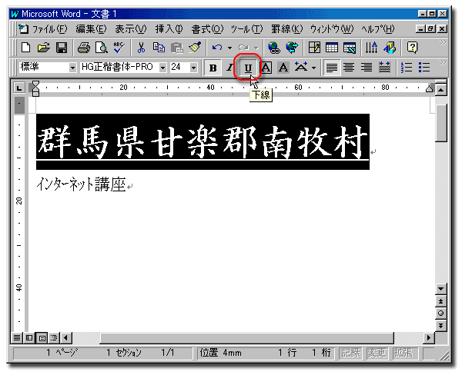Screen dimensions: 462x375
Task: Go to next page double-arrow button
Action: click(440, 325)
